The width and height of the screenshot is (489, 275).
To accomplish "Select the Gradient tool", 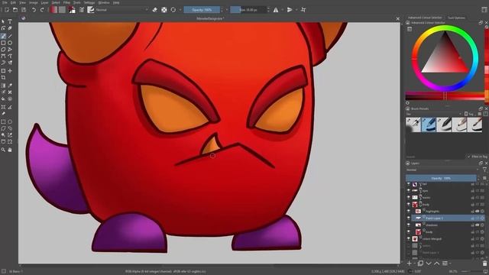I will pos(3,86).
